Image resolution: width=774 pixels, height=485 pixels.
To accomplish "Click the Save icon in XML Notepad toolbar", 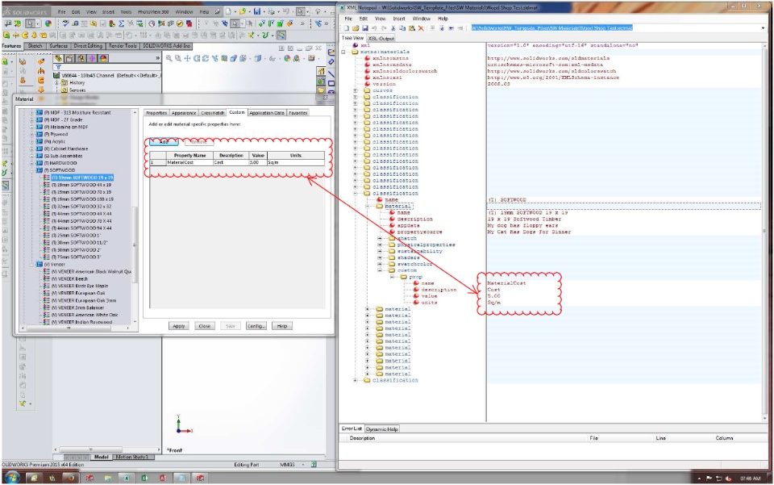I will point(364,28).
